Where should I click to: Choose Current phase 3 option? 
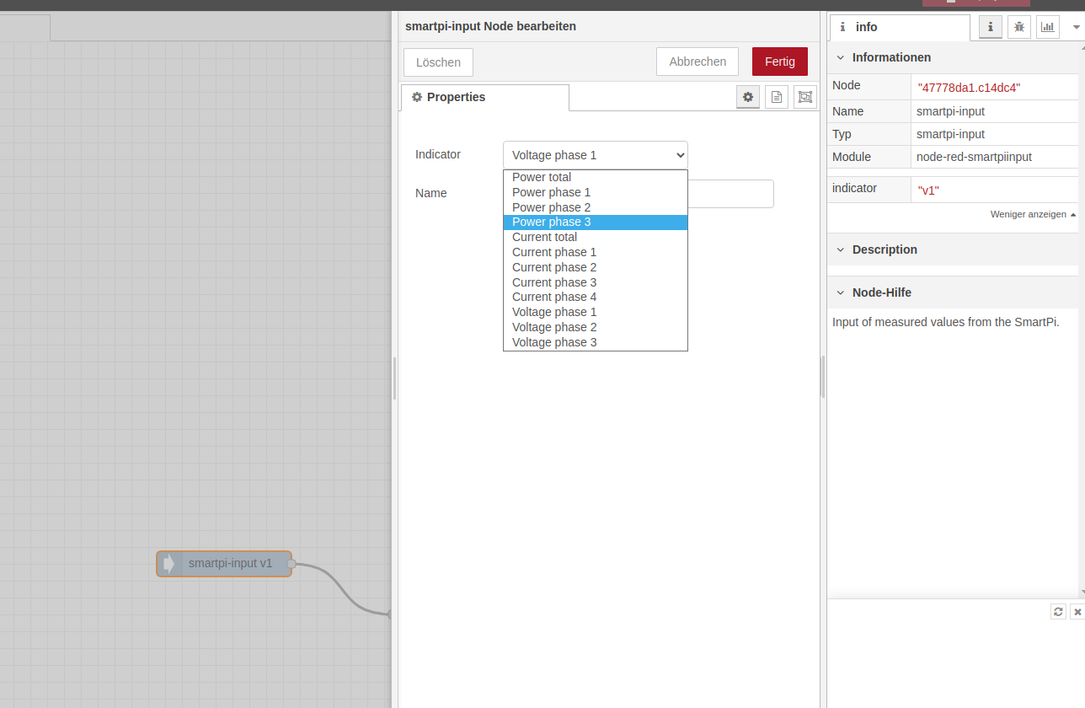click(x=596, y=282)
